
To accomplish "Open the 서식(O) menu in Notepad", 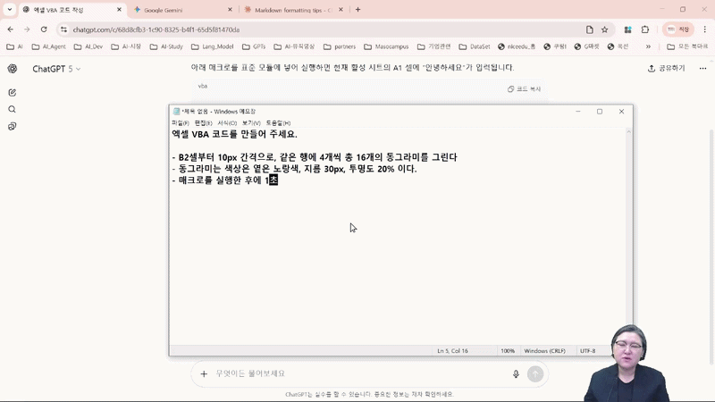I will coord(227,123).
